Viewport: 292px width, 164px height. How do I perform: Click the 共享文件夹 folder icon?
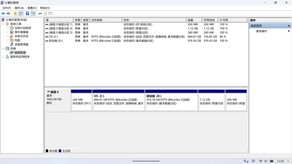(12, 36)
